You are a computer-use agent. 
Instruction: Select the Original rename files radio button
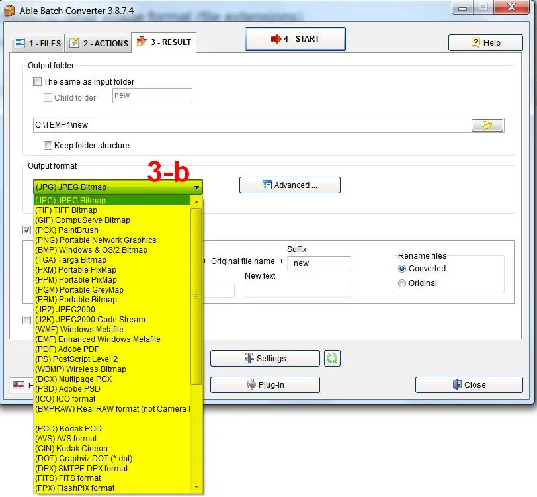402,283
